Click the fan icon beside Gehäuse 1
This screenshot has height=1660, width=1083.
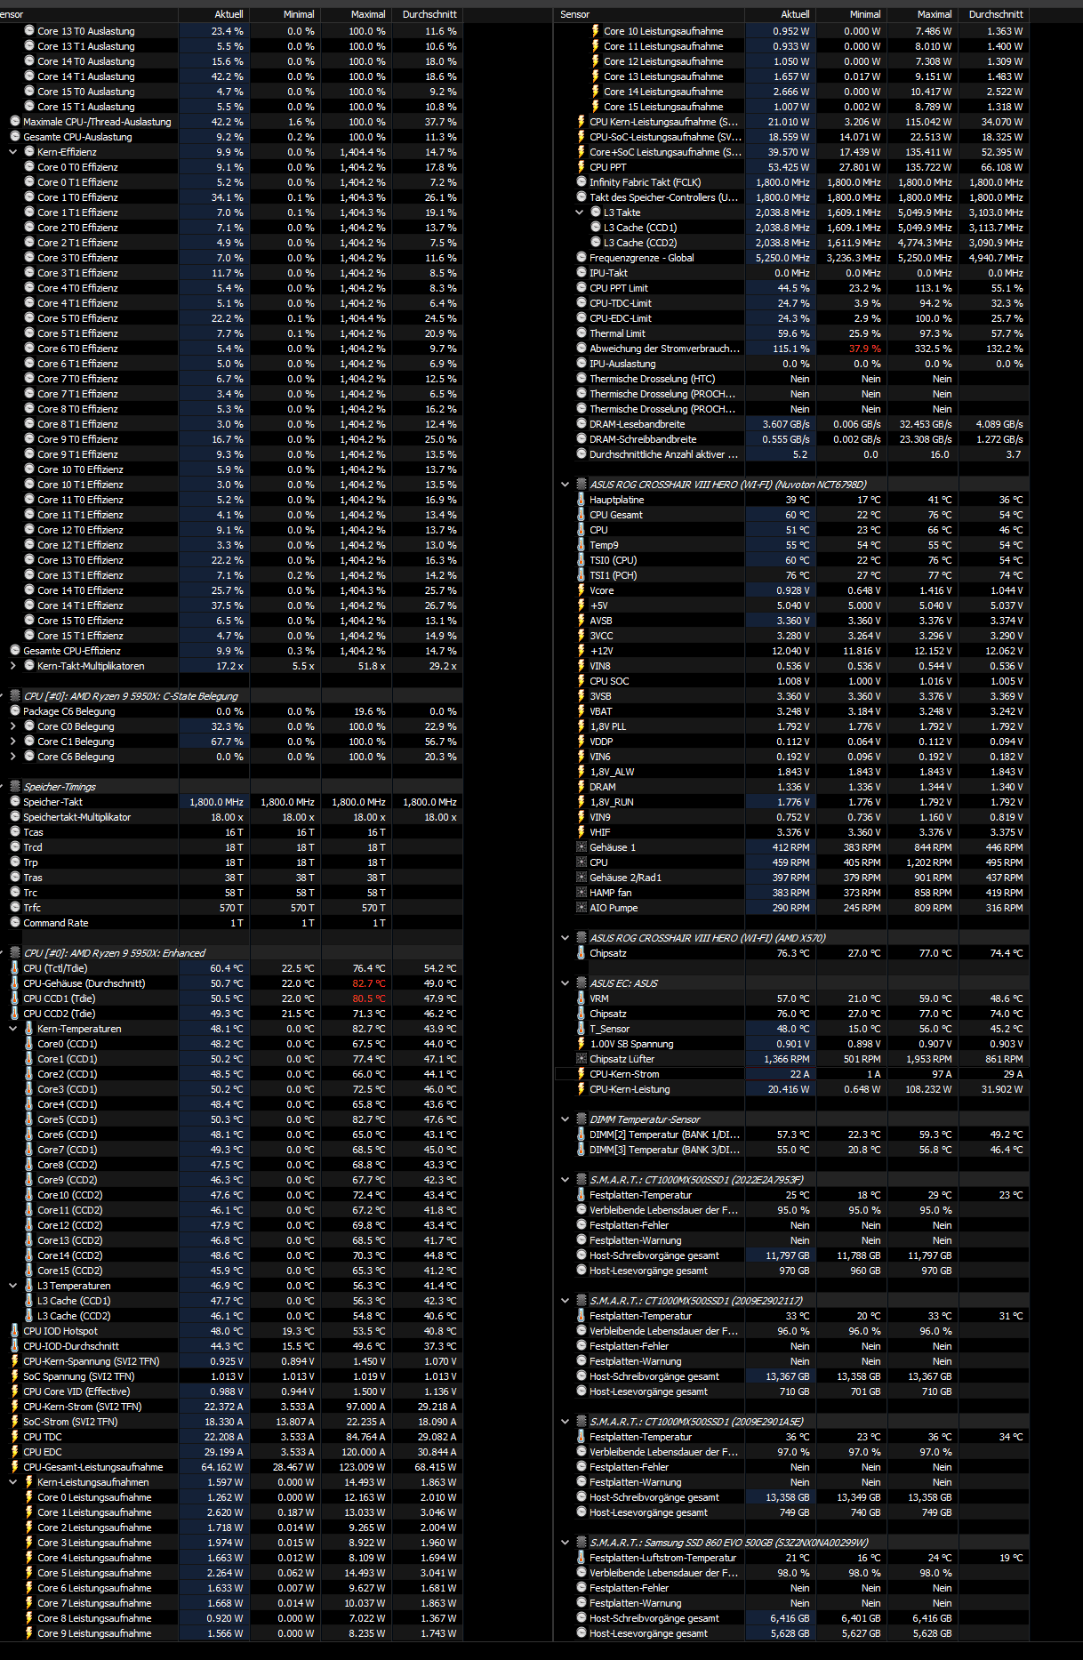pos(582,847)
